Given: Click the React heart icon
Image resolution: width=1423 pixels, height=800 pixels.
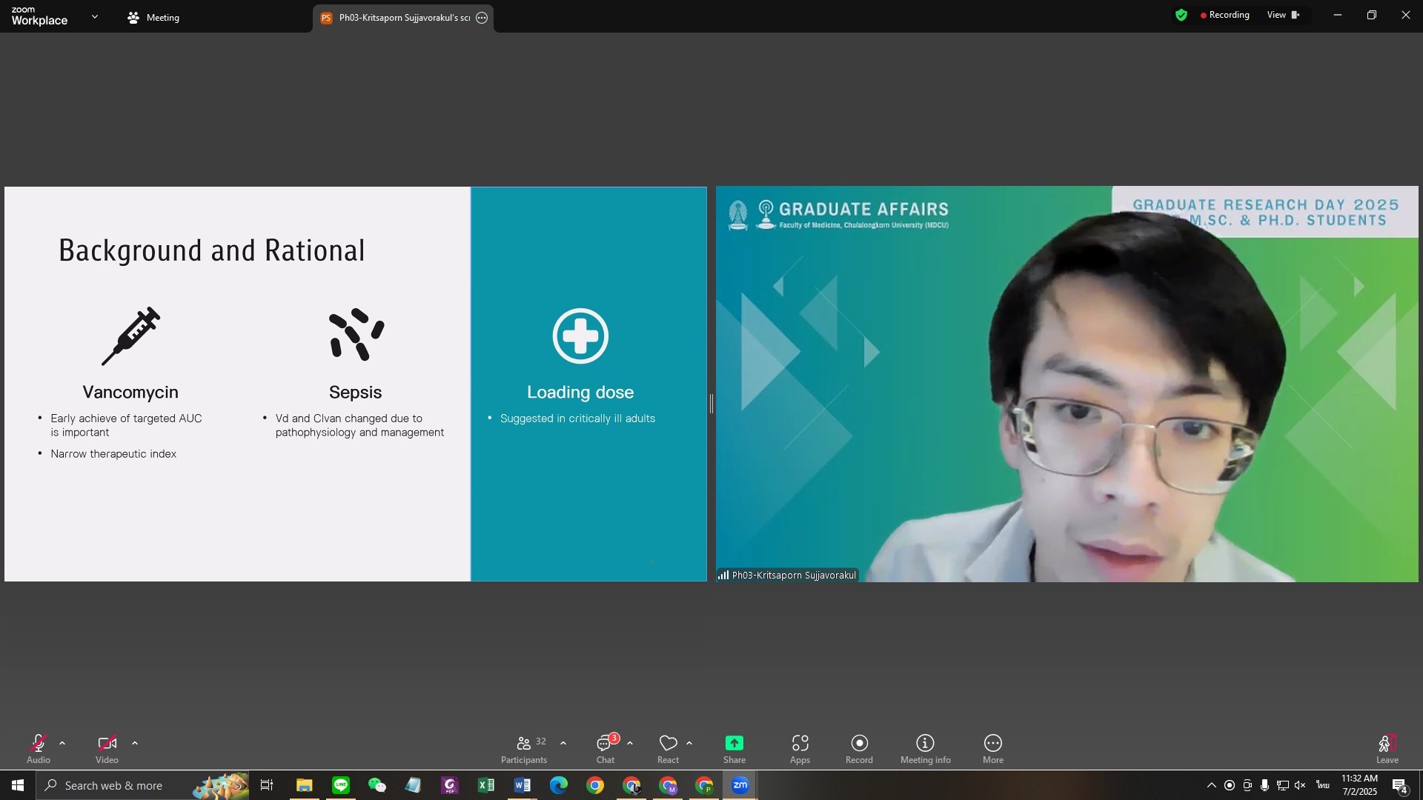Looking at the screenshot, I should point(668,744).
